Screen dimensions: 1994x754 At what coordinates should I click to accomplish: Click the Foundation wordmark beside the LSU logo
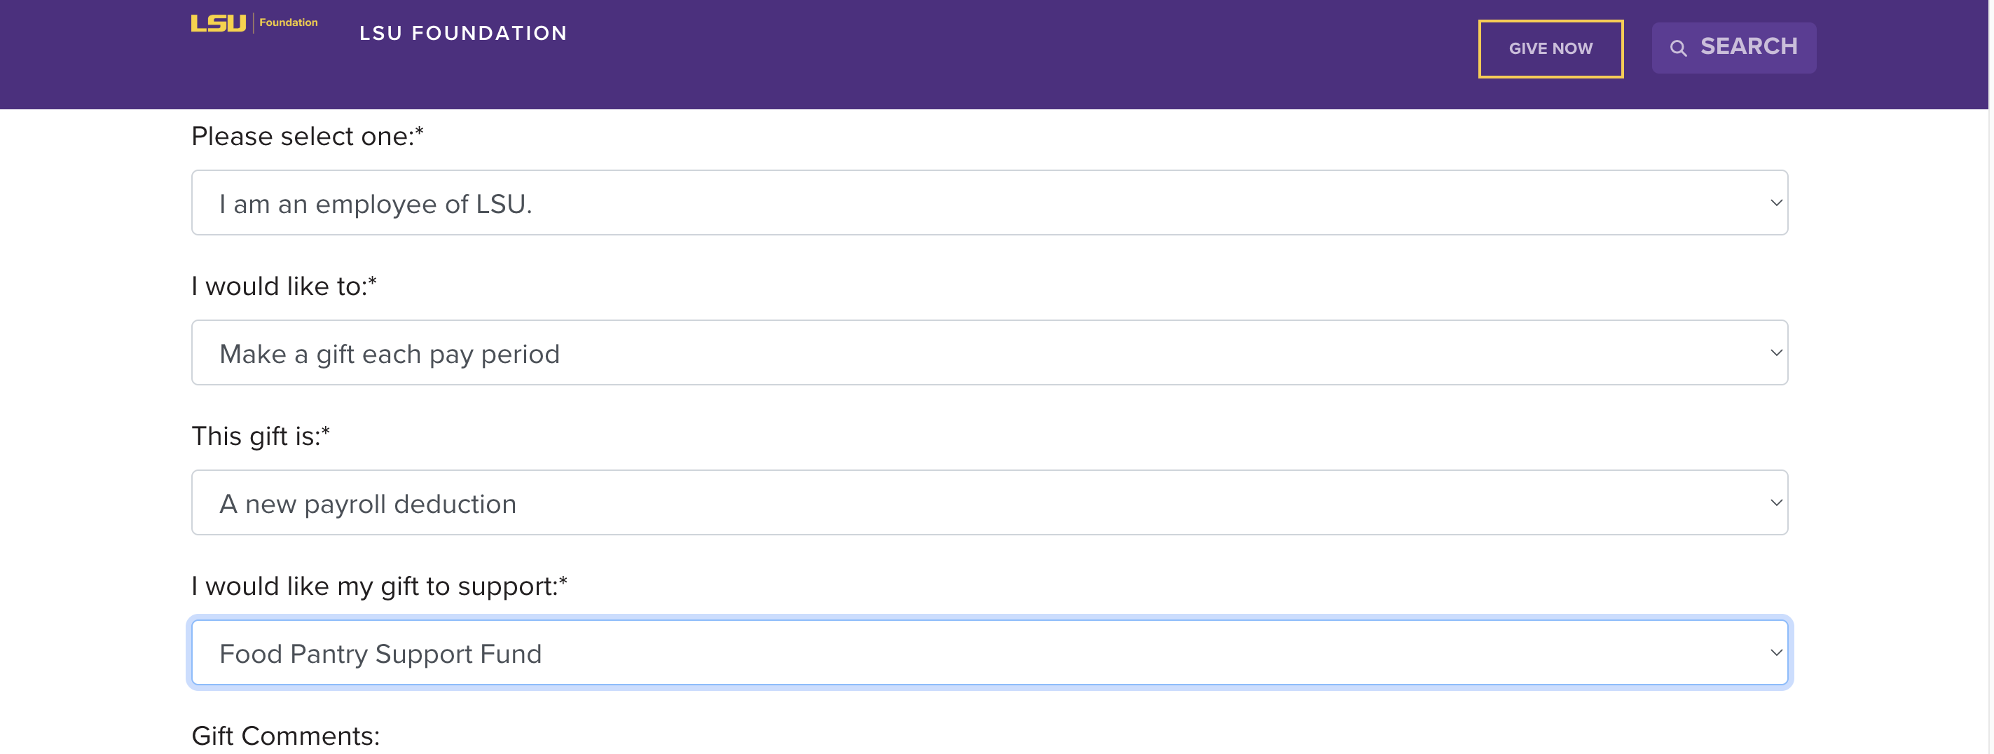[x=288, y=22]
